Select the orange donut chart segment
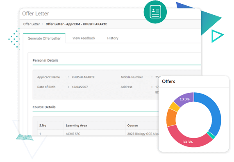 171,118
